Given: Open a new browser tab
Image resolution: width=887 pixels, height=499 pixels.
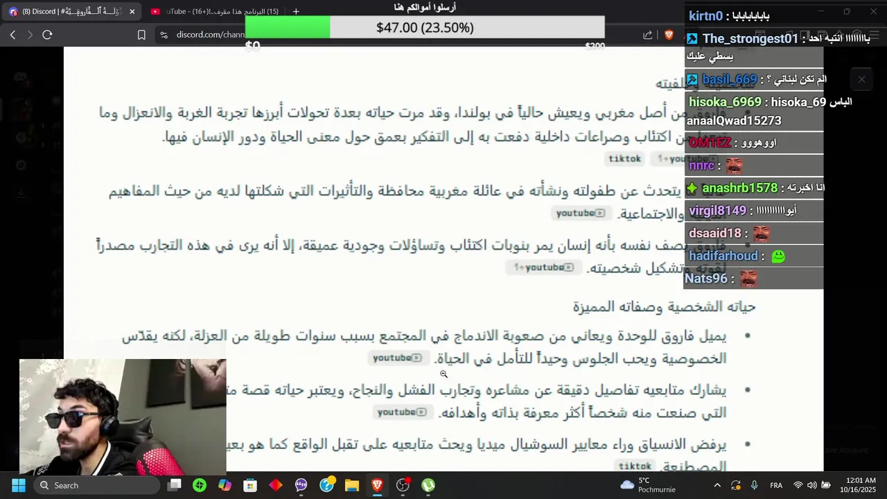Looking at the screenshot, I should (x=296, y=11).
